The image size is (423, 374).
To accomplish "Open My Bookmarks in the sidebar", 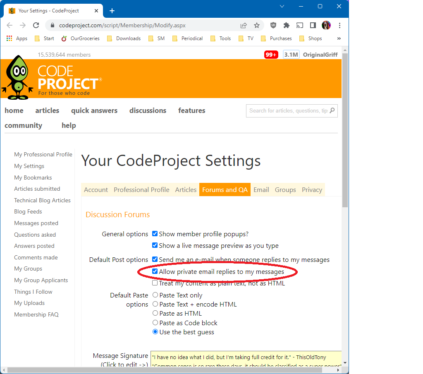I will click(33, 177).
